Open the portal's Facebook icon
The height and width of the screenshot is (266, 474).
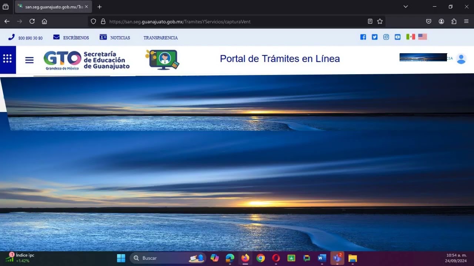point(363,37)
